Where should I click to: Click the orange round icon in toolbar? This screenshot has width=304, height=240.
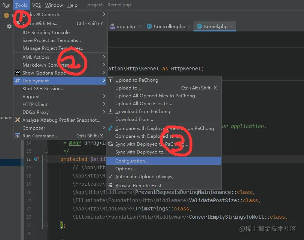pyautogui.click(x=6, y=15)
